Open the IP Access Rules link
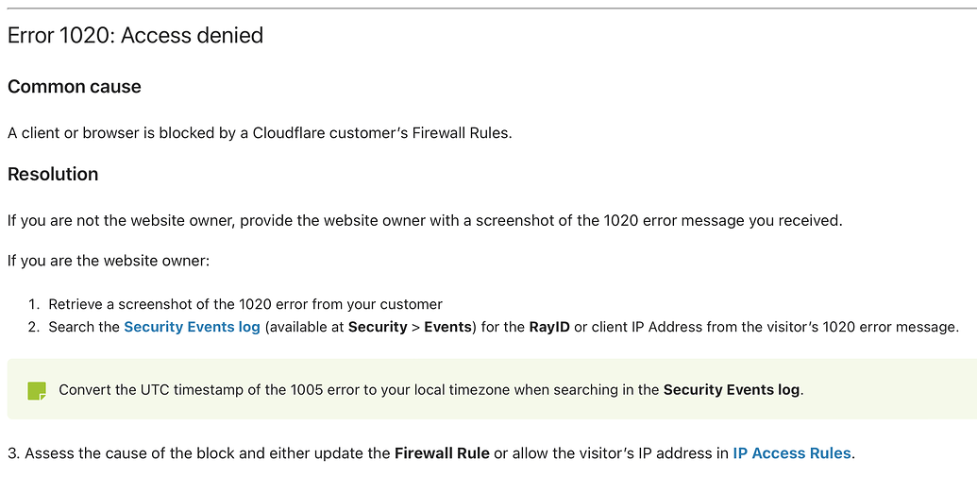Image resolution: width=977 pixels, height=477 pixels. click(x=792, y=453)
